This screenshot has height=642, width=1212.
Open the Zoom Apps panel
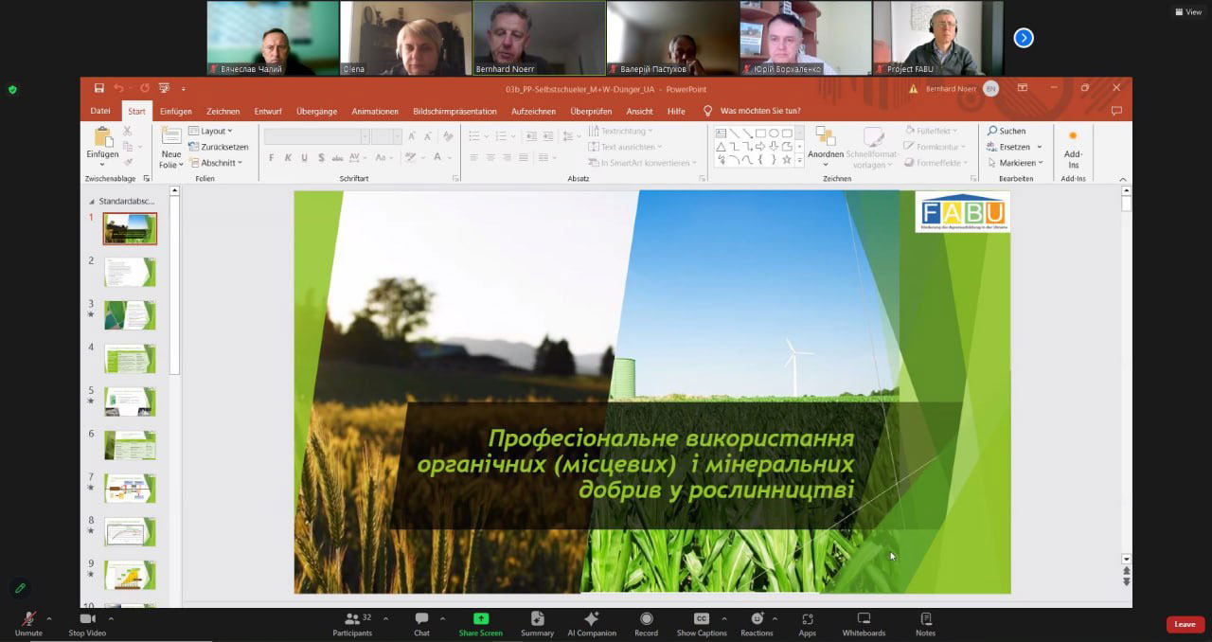[x=807, y=623]
